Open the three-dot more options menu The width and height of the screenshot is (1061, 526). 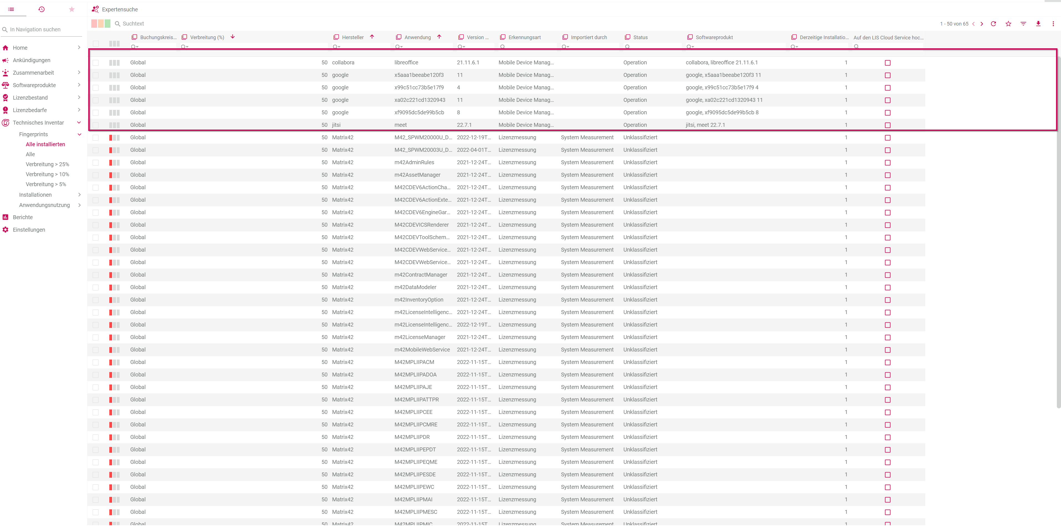coord(1053,24)
